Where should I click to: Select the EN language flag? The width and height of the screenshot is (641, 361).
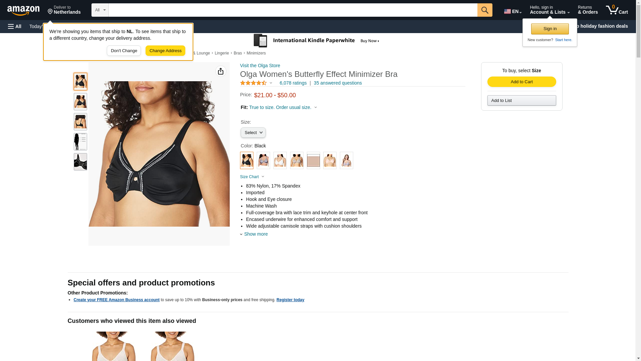coord(512,11)
